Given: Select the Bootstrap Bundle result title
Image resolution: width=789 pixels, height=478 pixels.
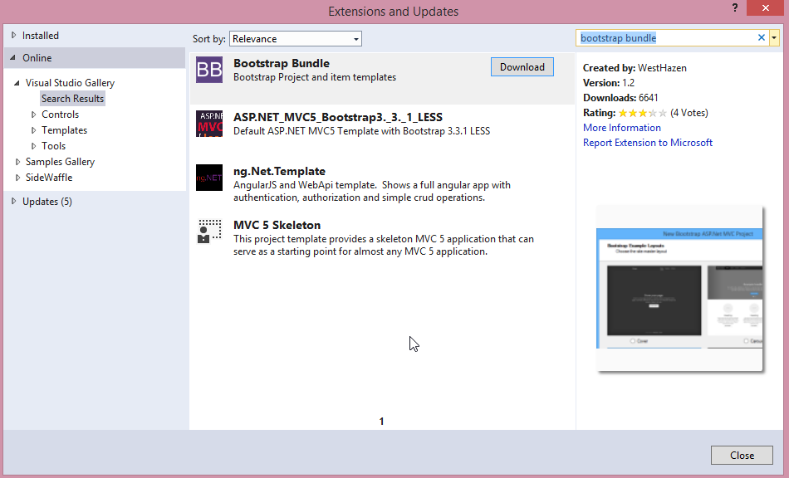Looking at the screenshot, I should click(x=282, y=63).
